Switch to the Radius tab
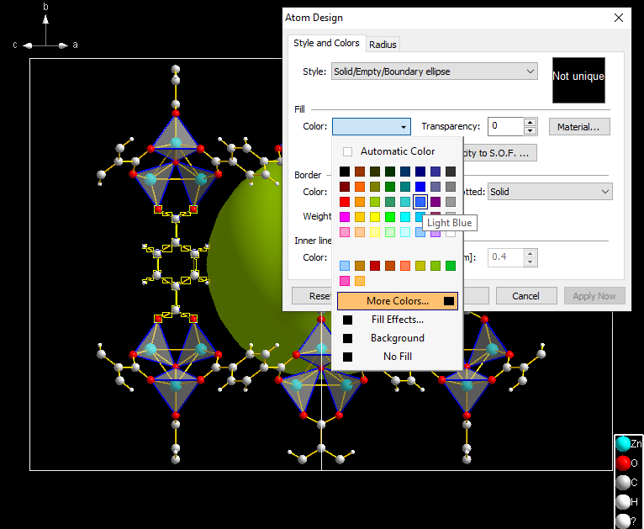The image size is (644, 529). (383, 45)
